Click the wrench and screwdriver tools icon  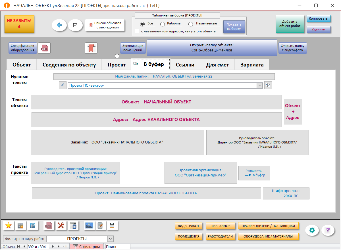pyautogui.click(x=61, y=226)
